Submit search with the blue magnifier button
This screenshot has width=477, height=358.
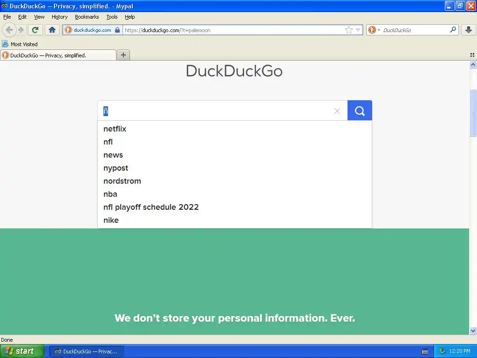pos(360,110)
